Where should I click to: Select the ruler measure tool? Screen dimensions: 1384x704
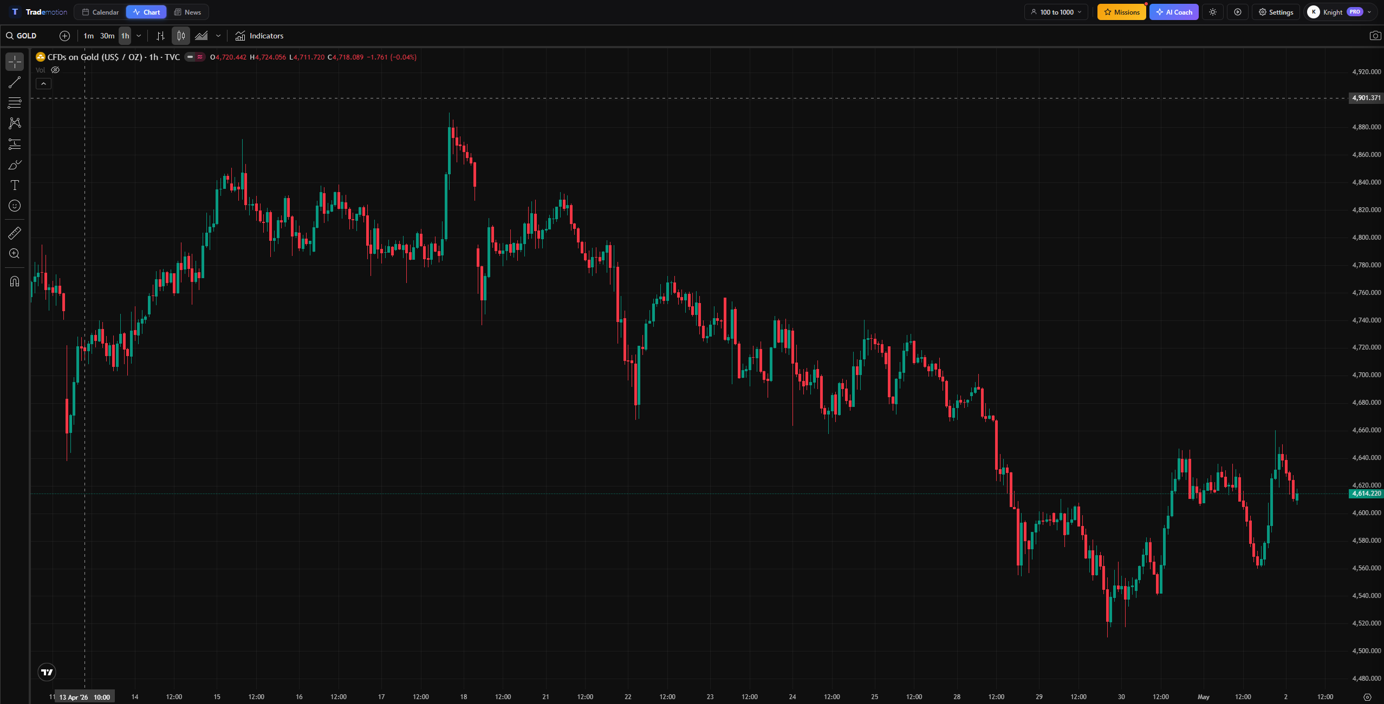(15, 233)
